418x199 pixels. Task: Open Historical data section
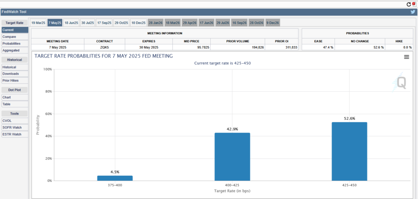pyautogui.click(x=15, y=67)
